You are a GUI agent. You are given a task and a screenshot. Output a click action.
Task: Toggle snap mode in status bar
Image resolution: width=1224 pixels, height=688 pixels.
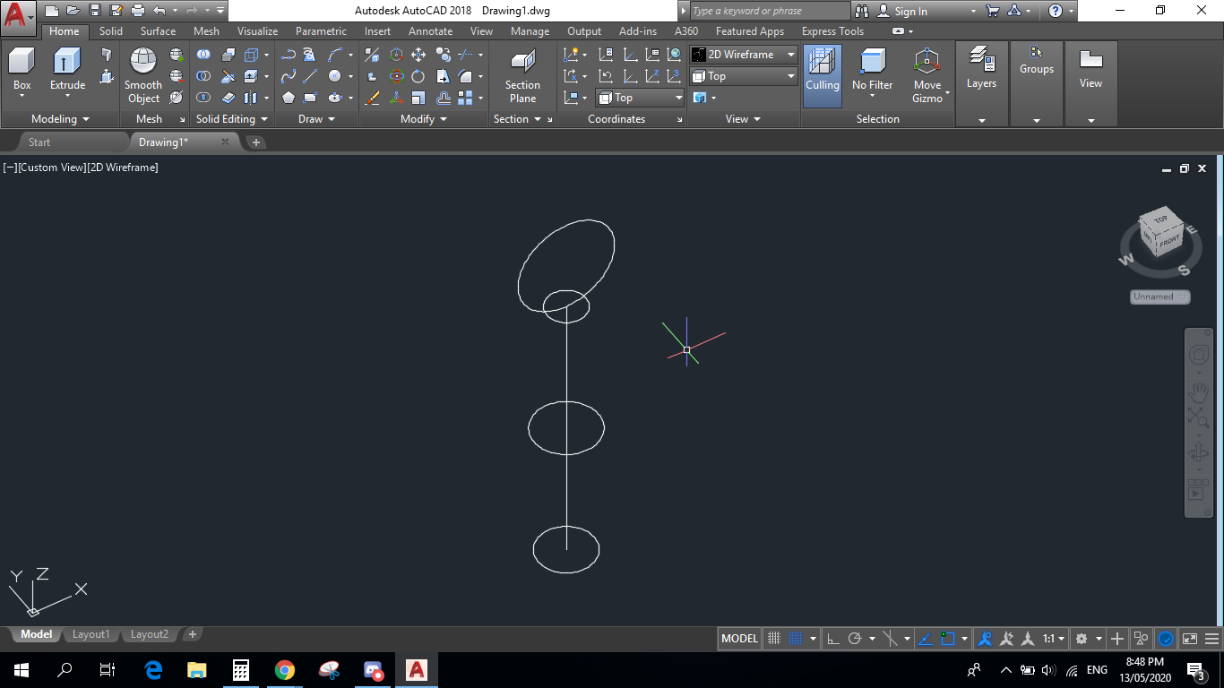coord(795,639)
